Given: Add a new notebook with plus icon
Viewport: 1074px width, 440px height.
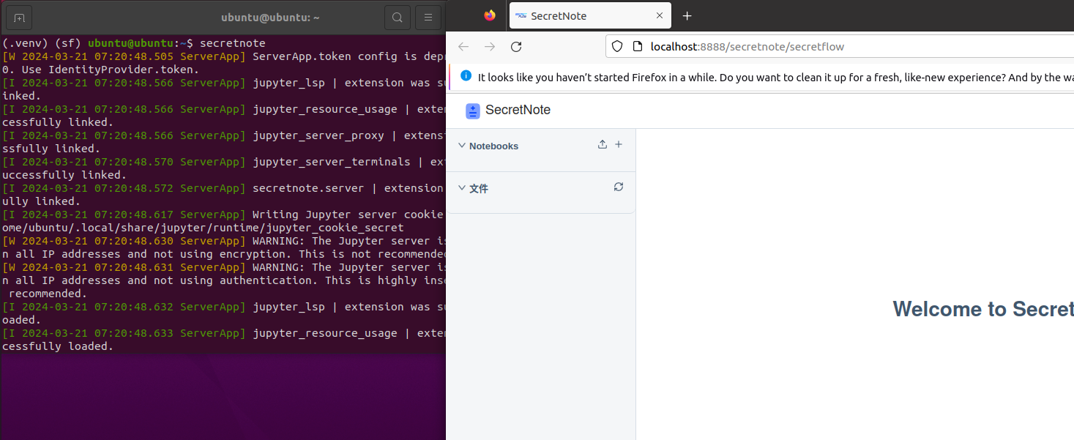Looking at the screenshot, I should 619,145.
